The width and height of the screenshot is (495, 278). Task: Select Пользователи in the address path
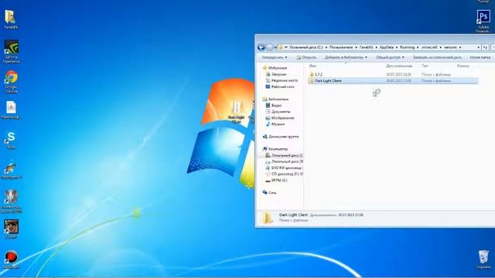341,47
